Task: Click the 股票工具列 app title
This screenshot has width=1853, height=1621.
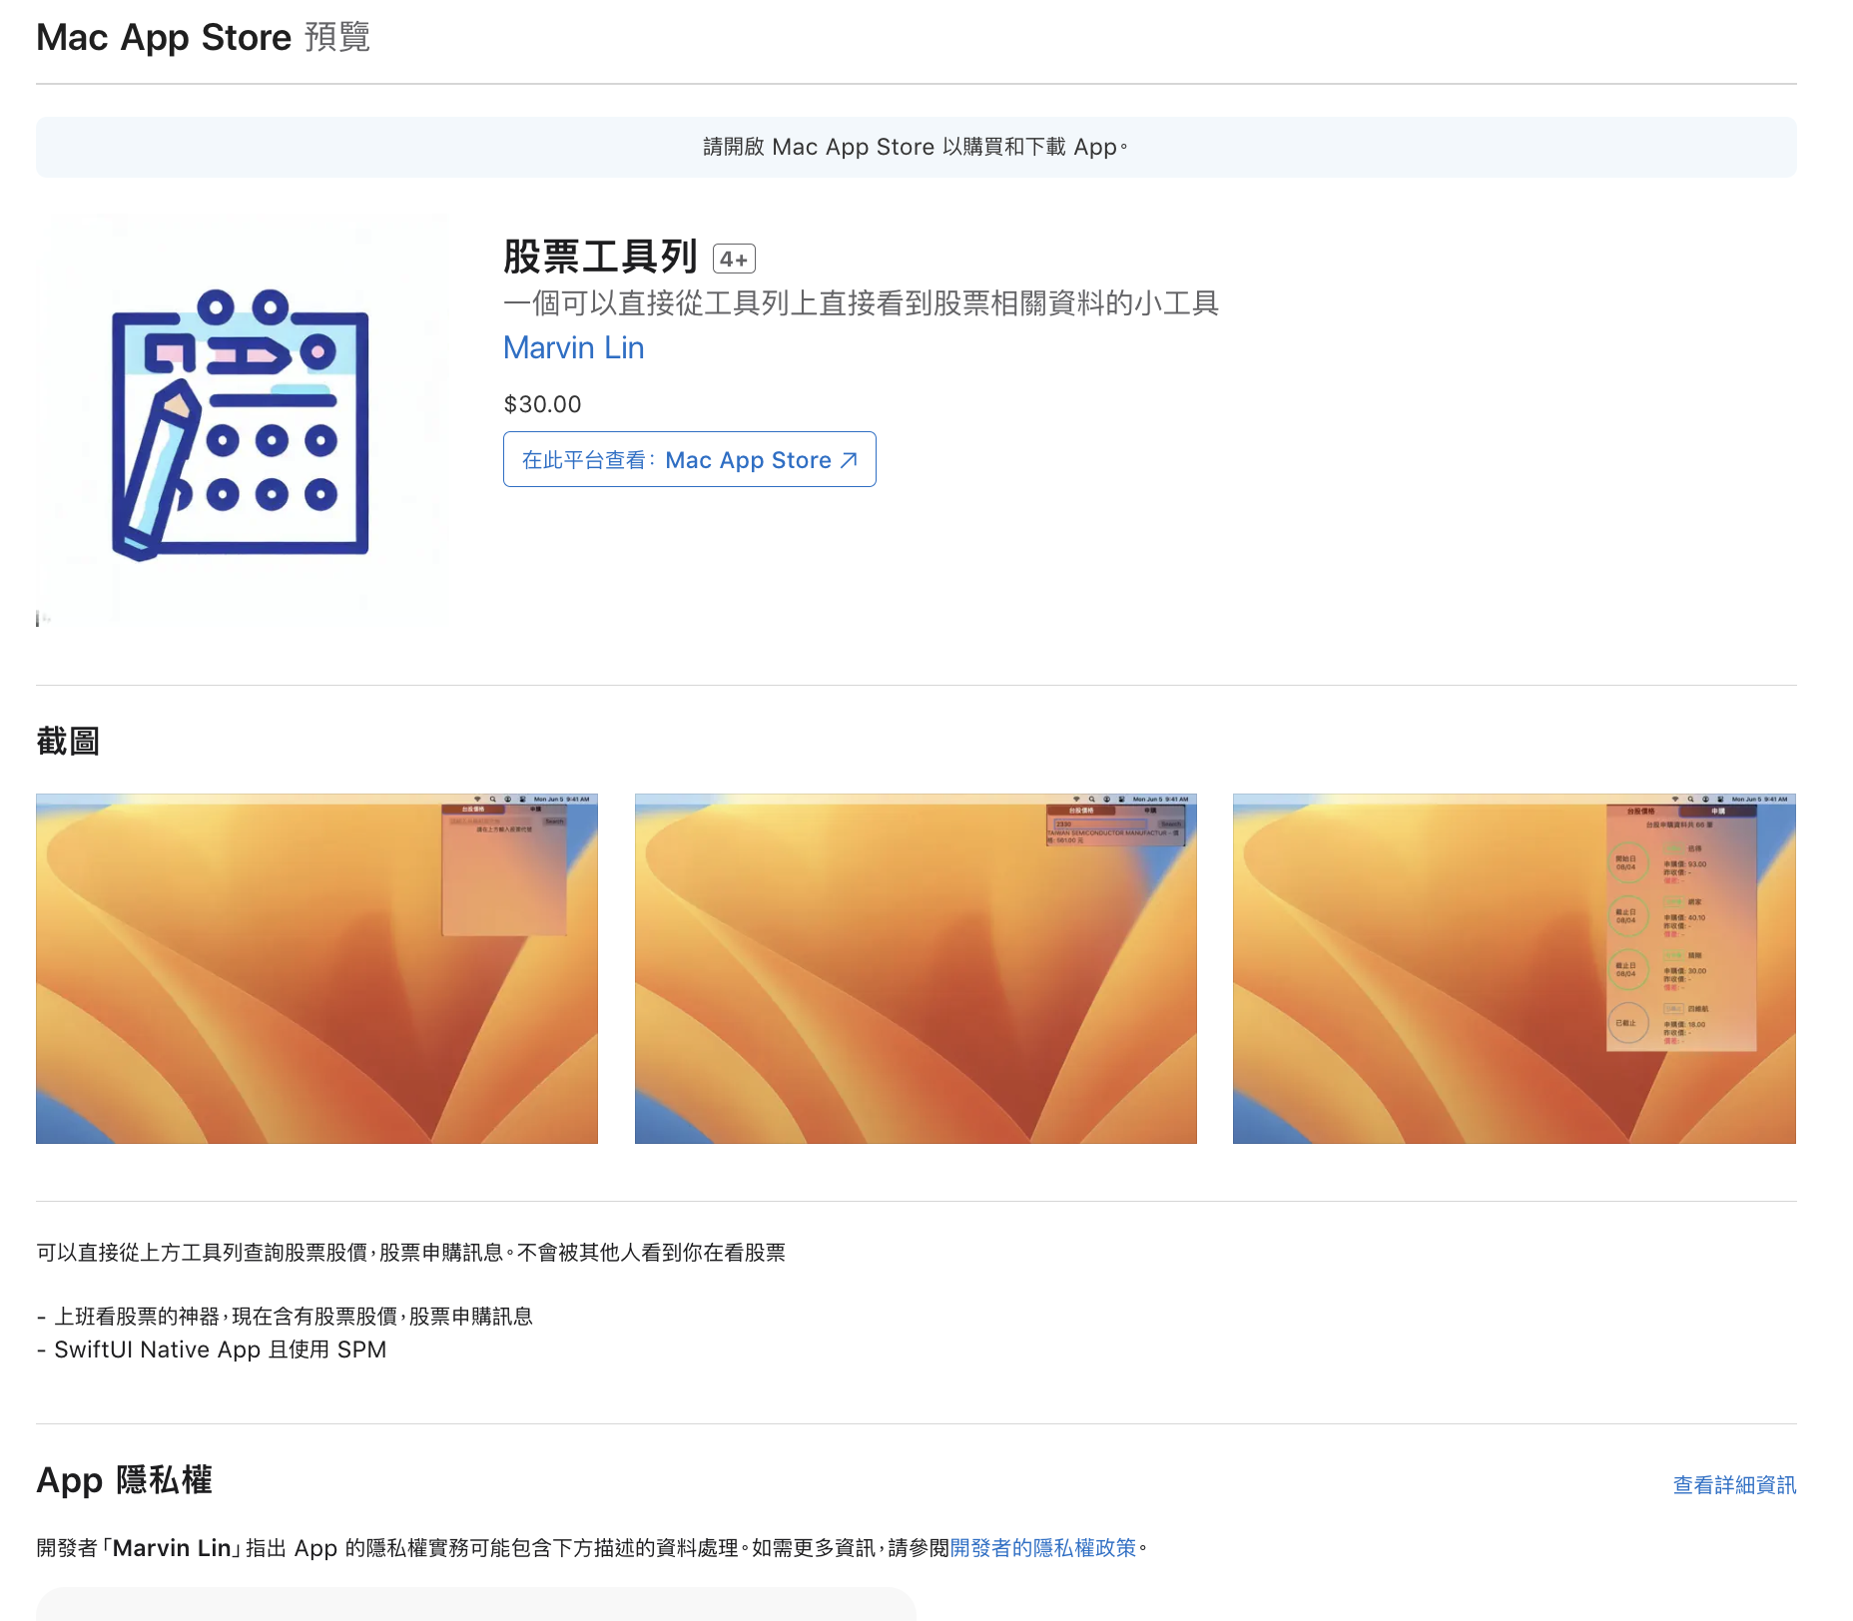Action: click(600, 257)
